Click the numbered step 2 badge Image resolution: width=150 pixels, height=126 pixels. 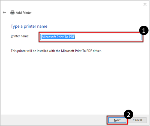pyautogui.click(x=128, y=115)
